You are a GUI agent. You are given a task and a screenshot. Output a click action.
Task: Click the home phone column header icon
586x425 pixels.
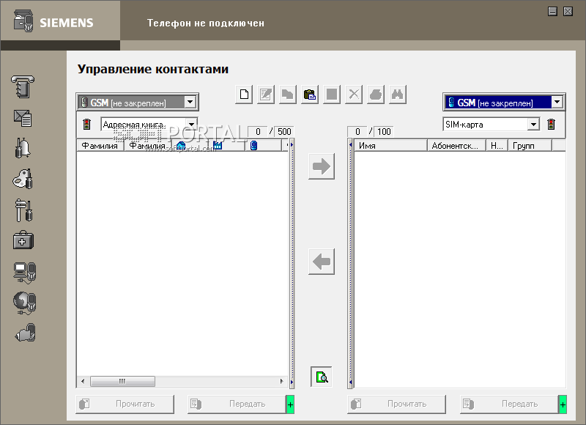181,145
